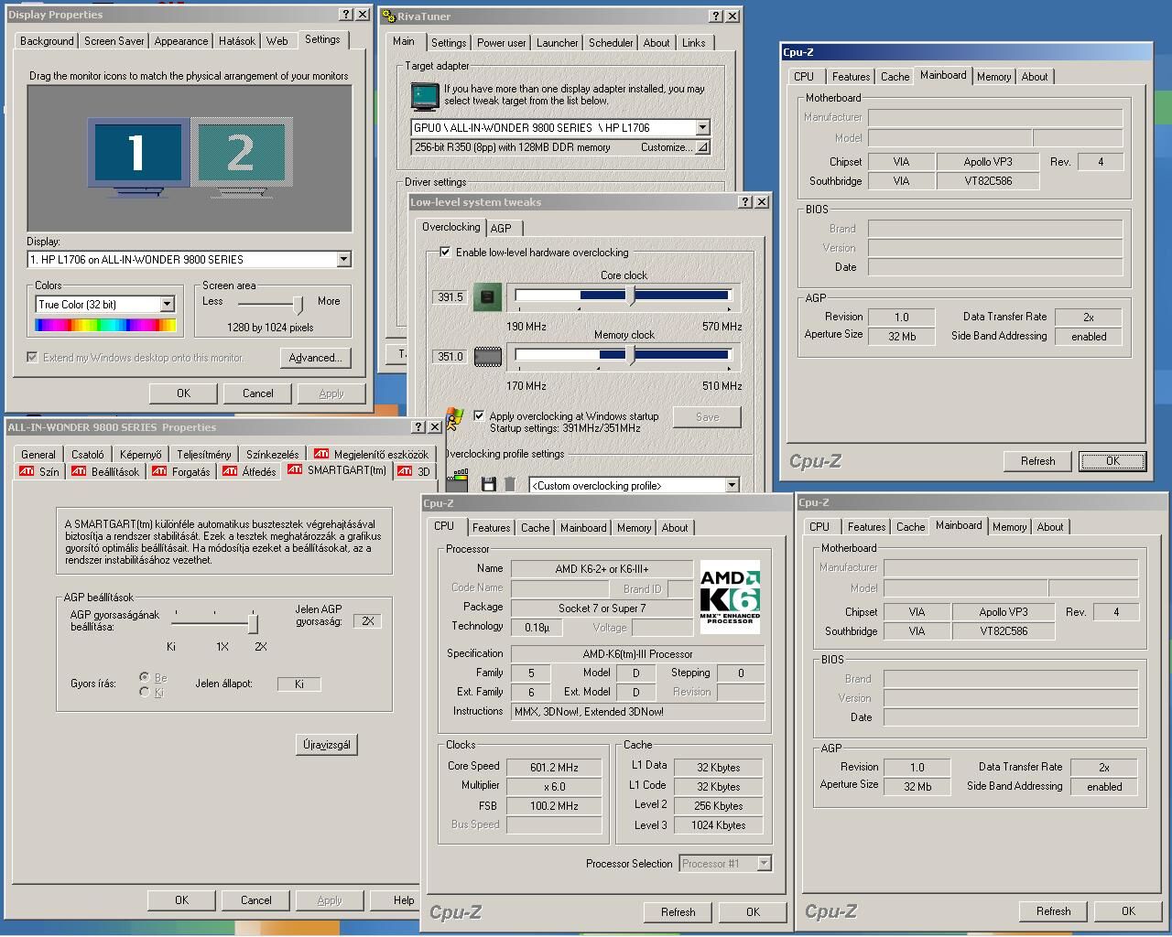Viewport: 1172px width, 937px height.
Task: Open the Screen Saver tab
Action: tap(114, 41)
